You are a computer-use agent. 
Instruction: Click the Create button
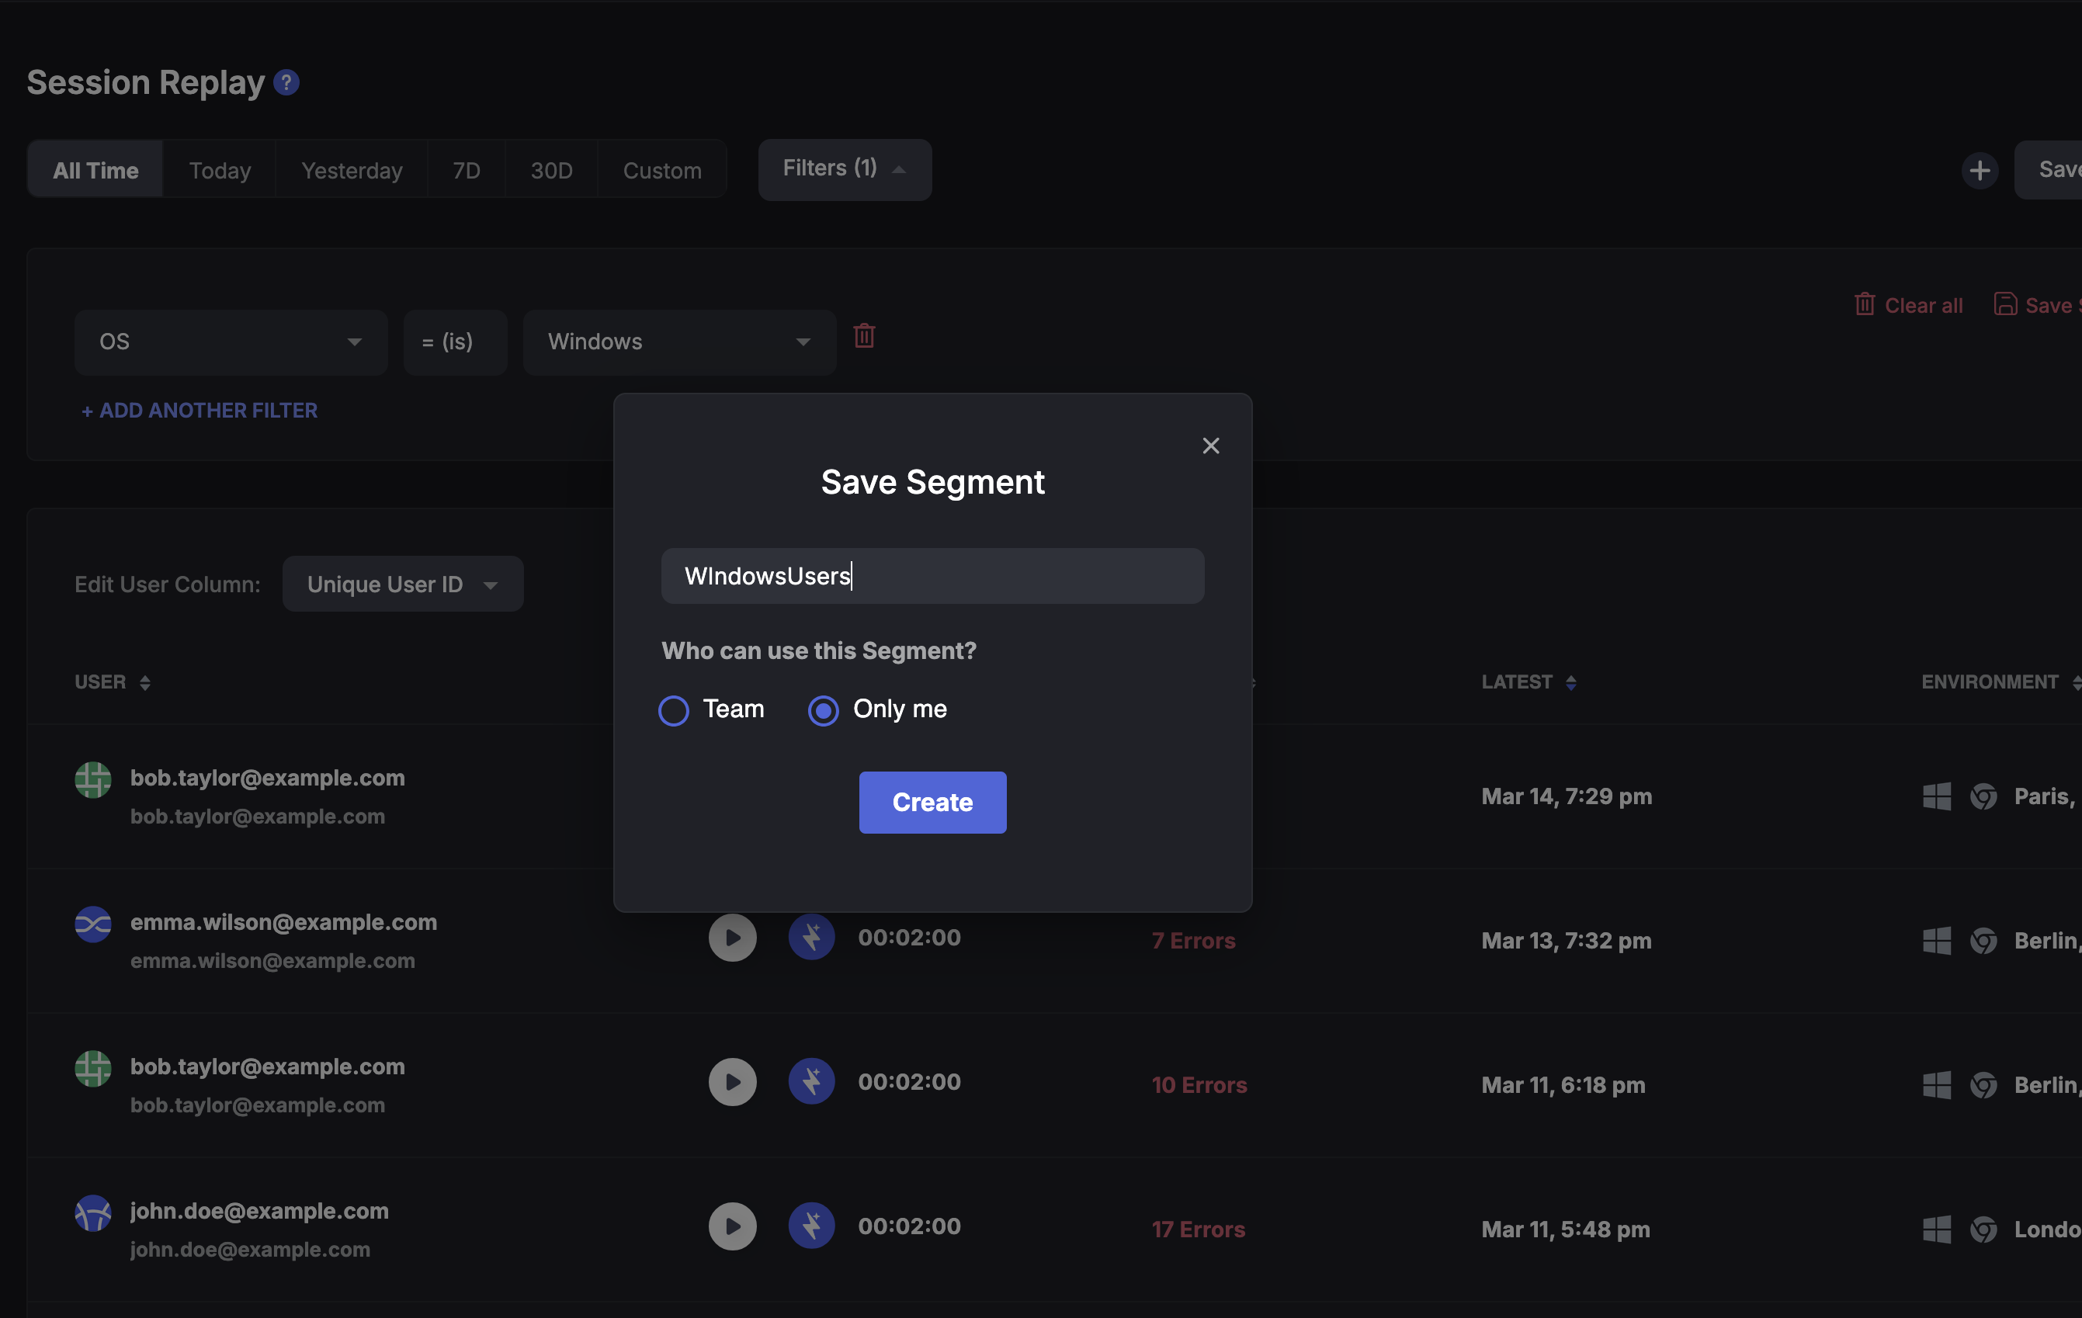coord(932,802)
